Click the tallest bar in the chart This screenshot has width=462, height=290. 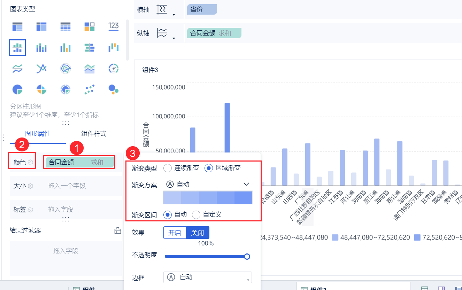coord(227,127)
